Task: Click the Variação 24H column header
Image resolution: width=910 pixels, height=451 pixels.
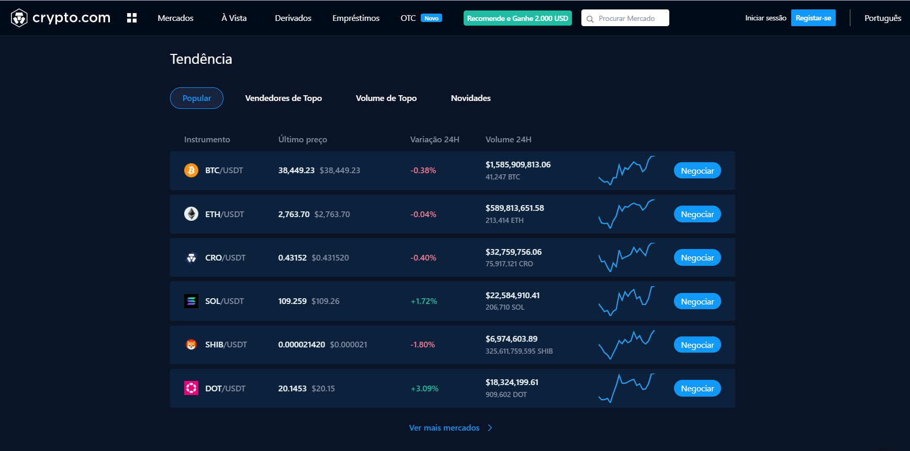Action: [434, 140]
